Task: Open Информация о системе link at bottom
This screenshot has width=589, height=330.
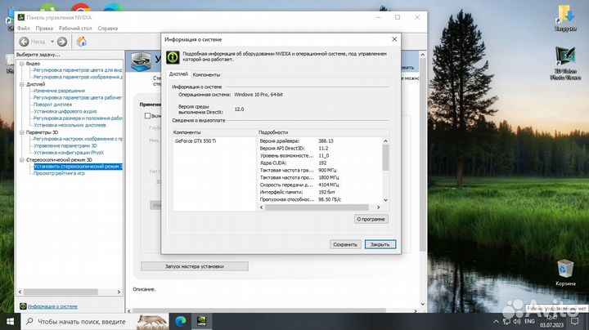Action: 52,306
